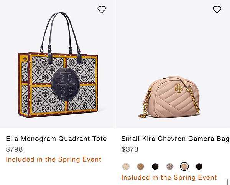Viewport: 230px width, 185px height.
Task: Open Spring Event link under the Ella tote
Action: pyautogui.click(x=54, y=159)
